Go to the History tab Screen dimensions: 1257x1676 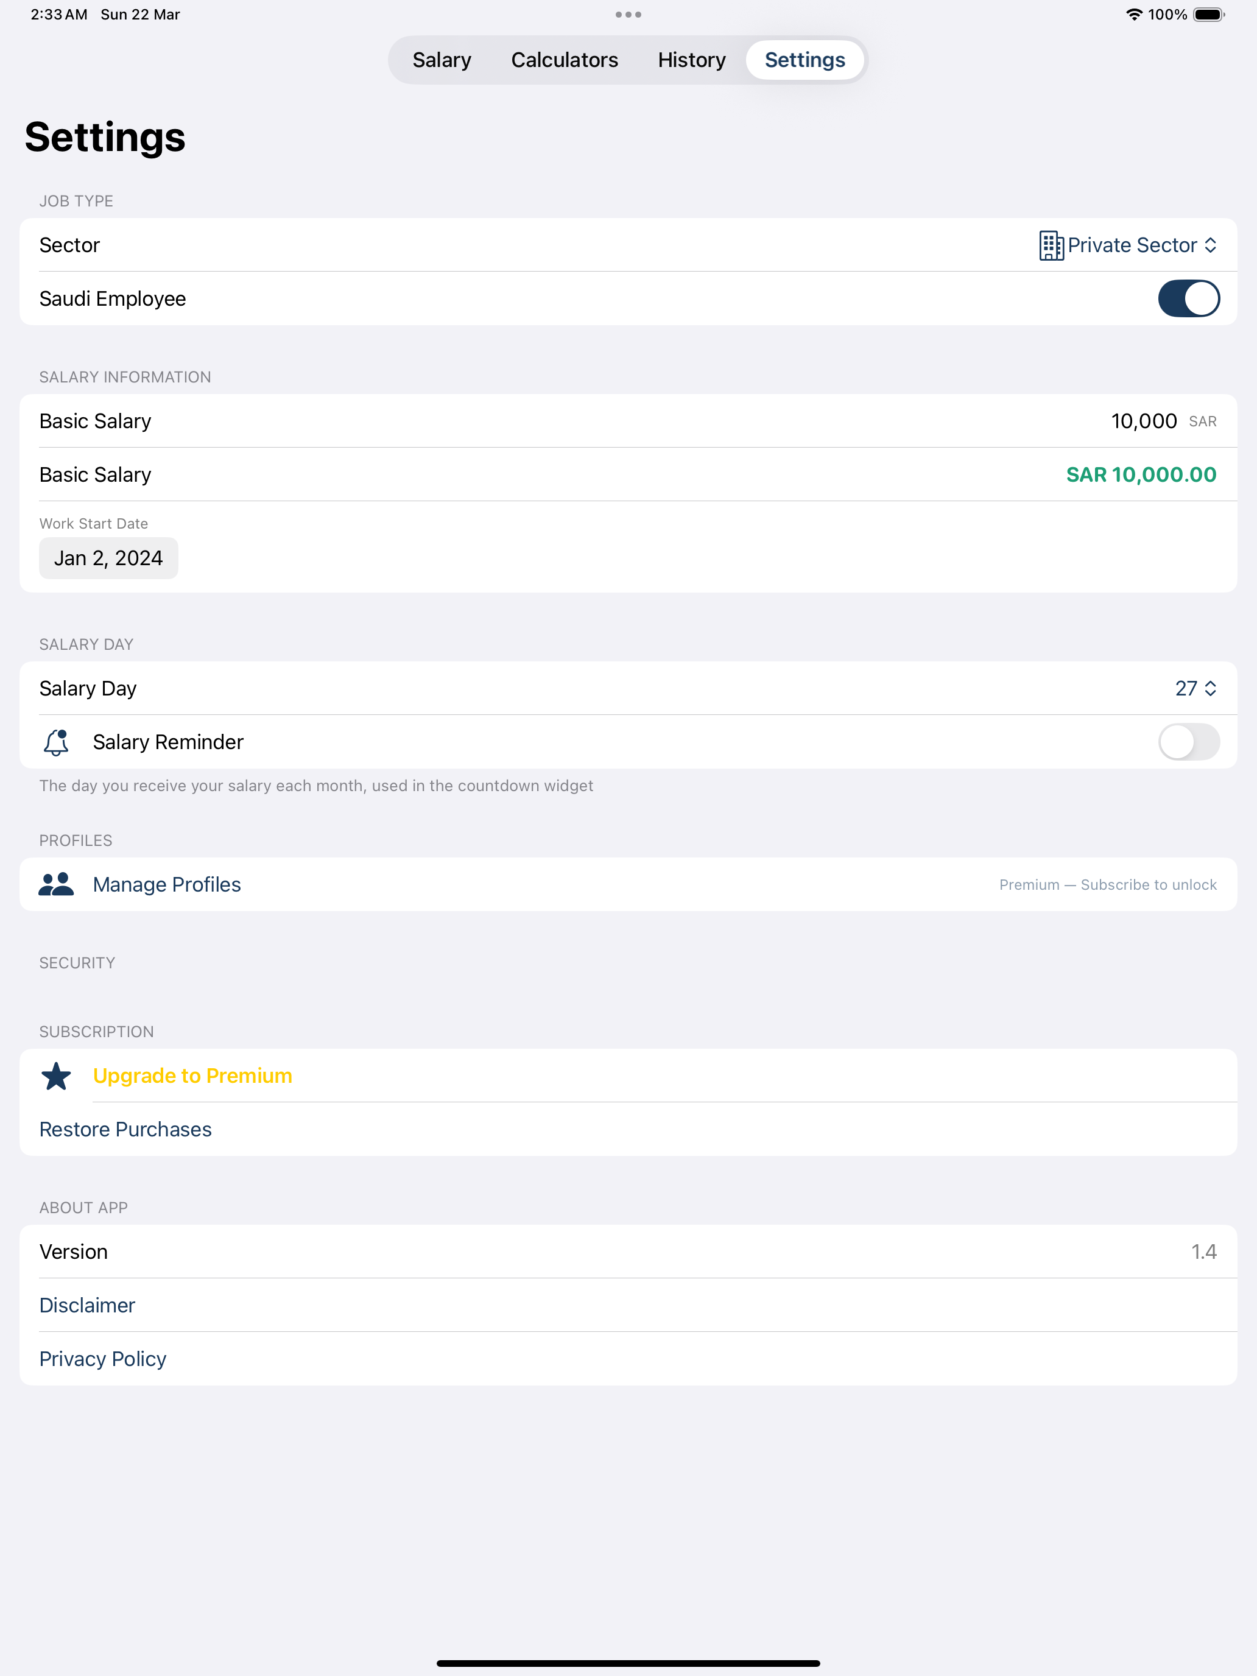[691, 60]
